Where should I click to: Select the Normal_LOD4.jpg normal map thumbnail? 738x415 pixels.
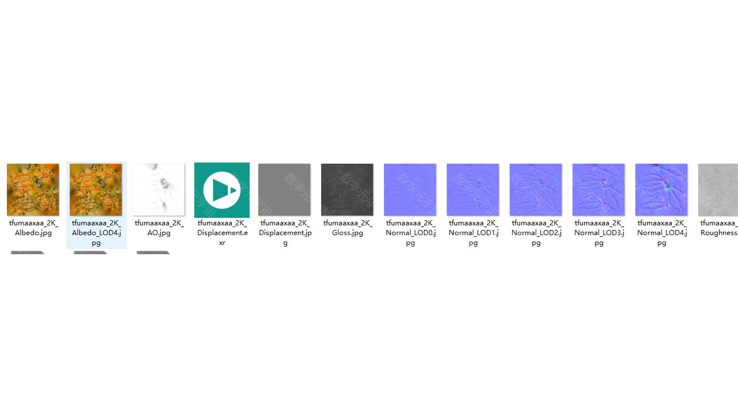coord(661,190)
